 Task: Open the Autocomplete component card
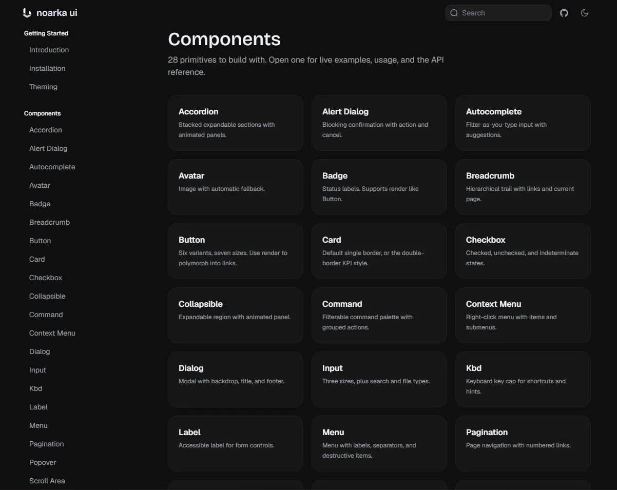pos(523,123)
